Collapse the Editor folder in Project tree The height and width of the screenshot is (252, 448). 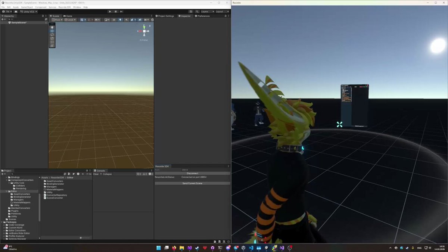pyautogui.click(x=7, y=191)
